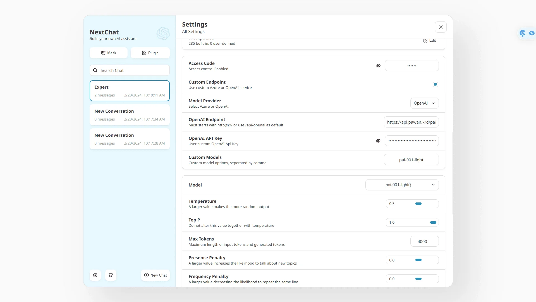Click the settings panel scrollbar
The width and height of the screenshot is (536, 302).
[452, 173]
